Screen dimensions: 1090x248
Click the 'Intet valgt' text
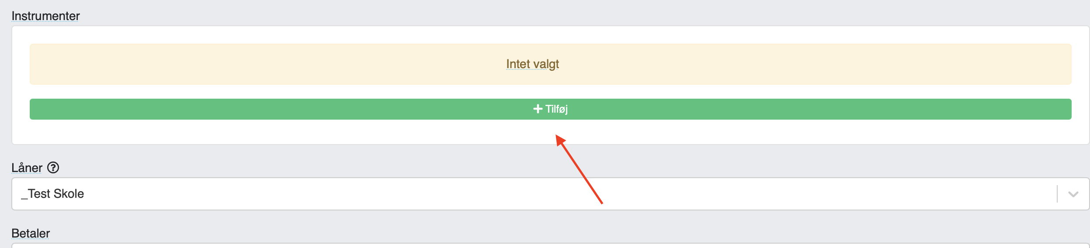(532, 64)
